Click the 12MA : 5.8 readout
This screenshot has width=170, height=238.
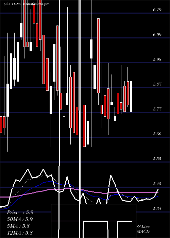point(20,233)
